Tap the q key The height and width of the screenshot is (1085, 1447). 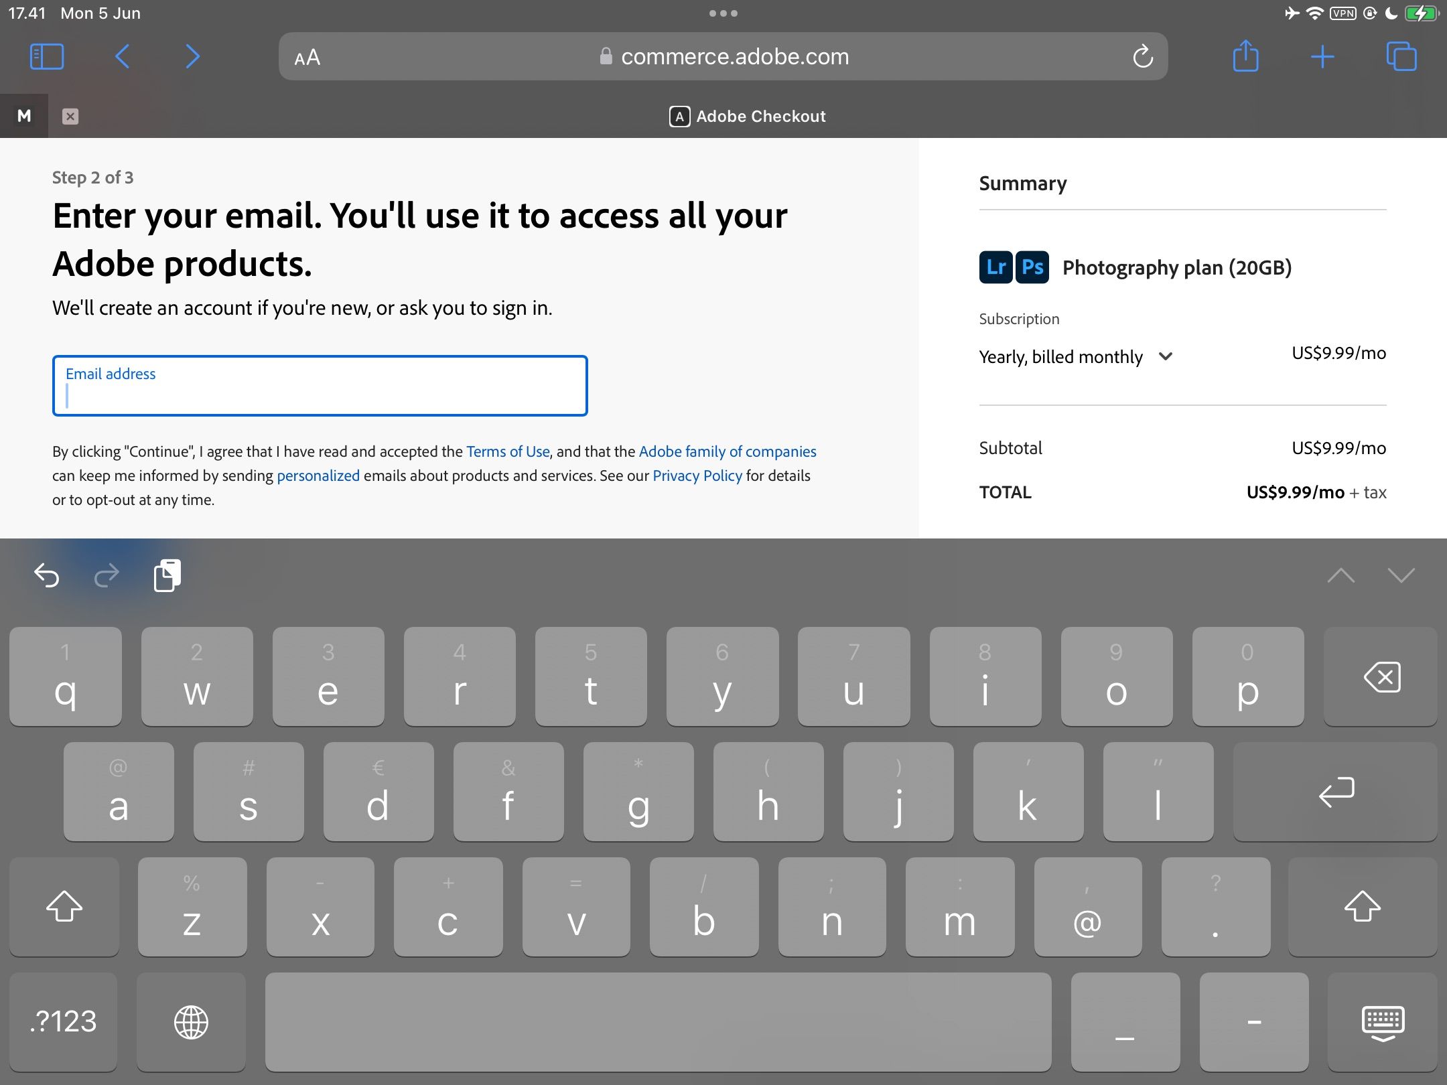pos(66,677)
